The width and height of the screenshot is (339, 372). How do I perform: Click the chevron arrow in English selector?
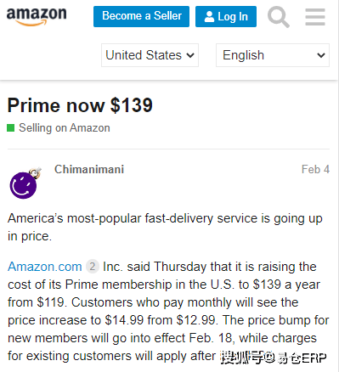pyautogui.click(x=321, y=55)
